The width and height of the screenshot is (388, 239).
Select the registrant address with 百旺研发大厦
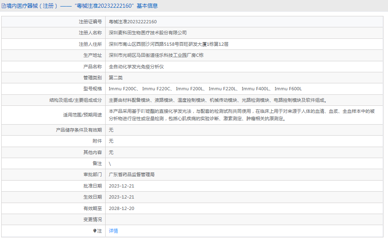[169, 44]
